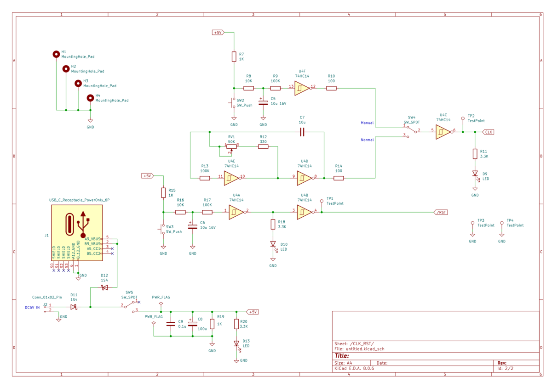This screenshot has height=388, width=552.
Task: Click the R19 1K resistor symbol
Action: click(212, 324)
